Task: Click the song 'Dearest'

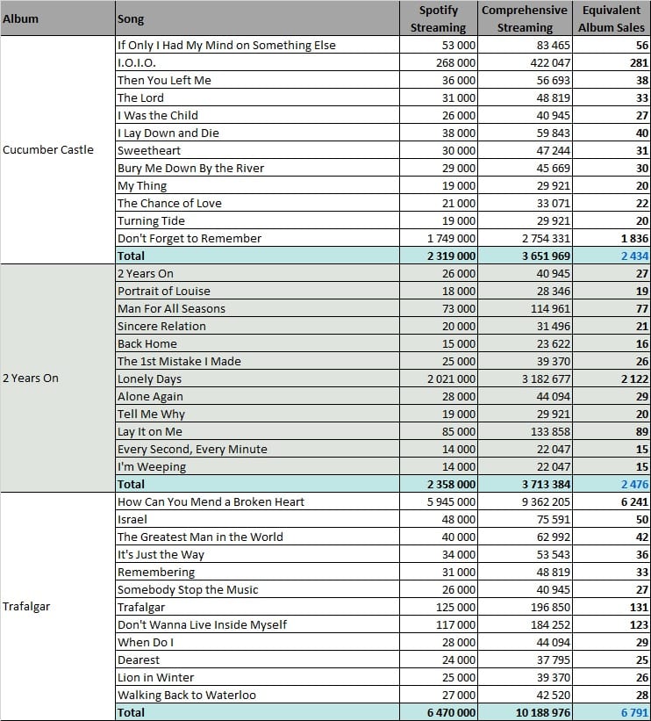Action: click(257, 660)
